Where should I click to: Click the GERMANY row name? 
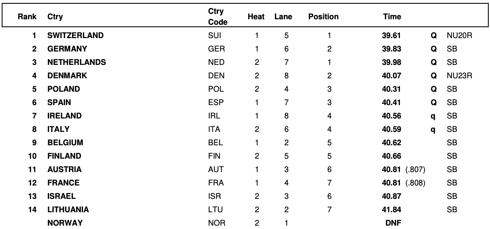coord(67,49)
